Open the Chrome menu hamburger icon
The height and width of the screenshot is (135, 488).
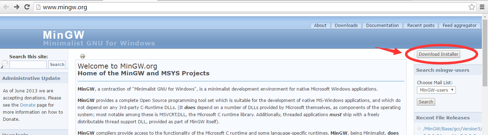click(x=482, y=7)
